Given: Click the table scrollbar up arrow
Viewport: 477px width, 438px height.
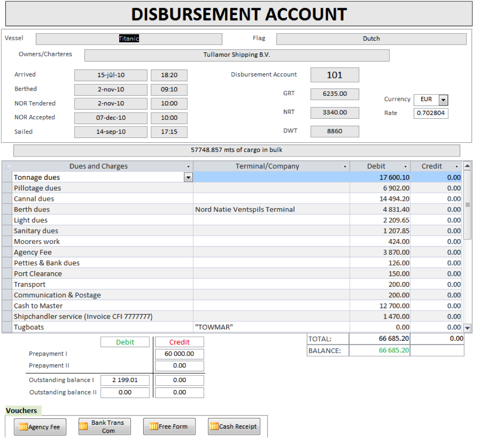Looking at the screenshot, I should coord(467,166).
